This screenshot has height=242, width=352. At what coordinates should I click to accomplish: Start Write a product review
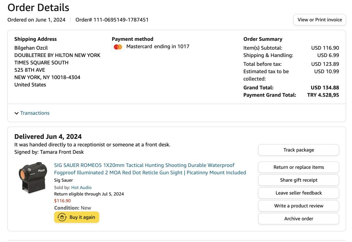(298, 206)
